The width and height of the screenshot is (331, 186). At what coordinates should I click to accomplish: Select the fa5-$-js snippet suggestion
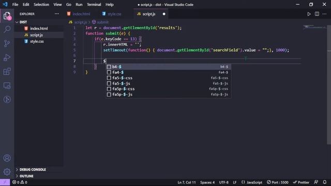(x=168, y=83)
